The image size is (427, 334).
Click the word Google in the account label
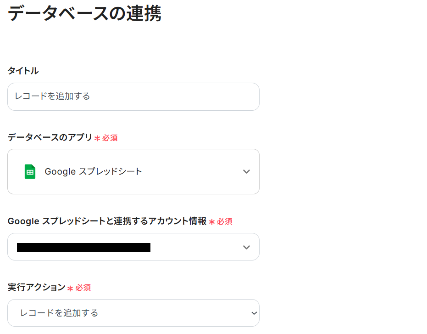click(23, 221)
